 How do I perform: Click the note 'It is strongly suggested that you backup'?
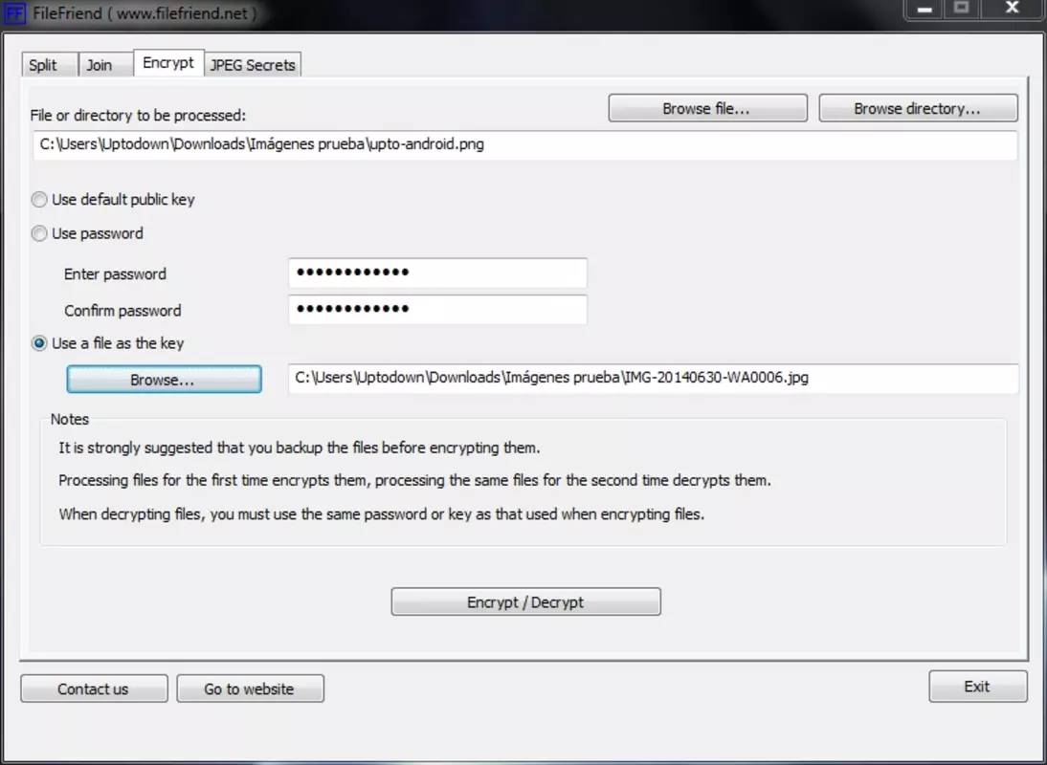(300, 448)
